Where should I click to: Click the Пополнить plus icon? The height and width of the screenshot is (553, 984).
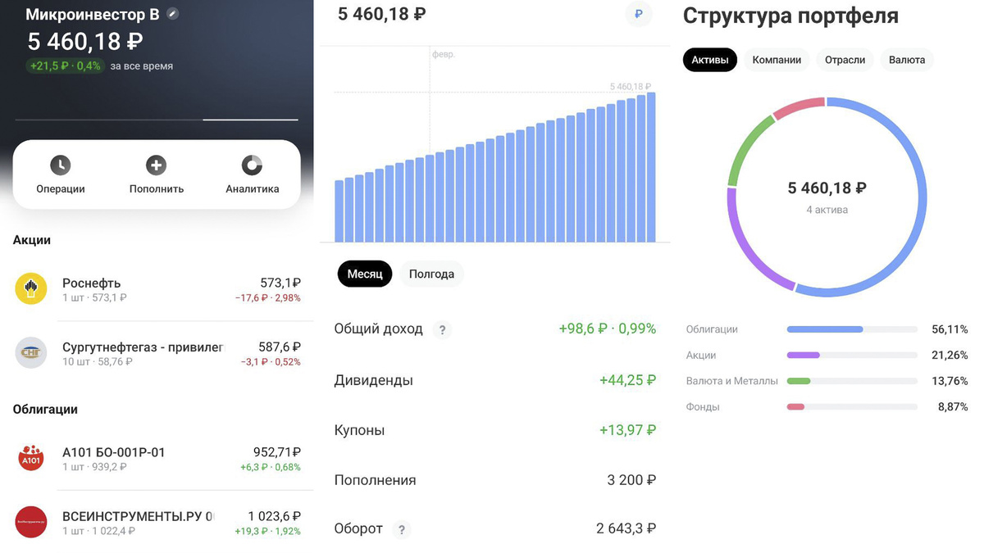tap(156, 165)
